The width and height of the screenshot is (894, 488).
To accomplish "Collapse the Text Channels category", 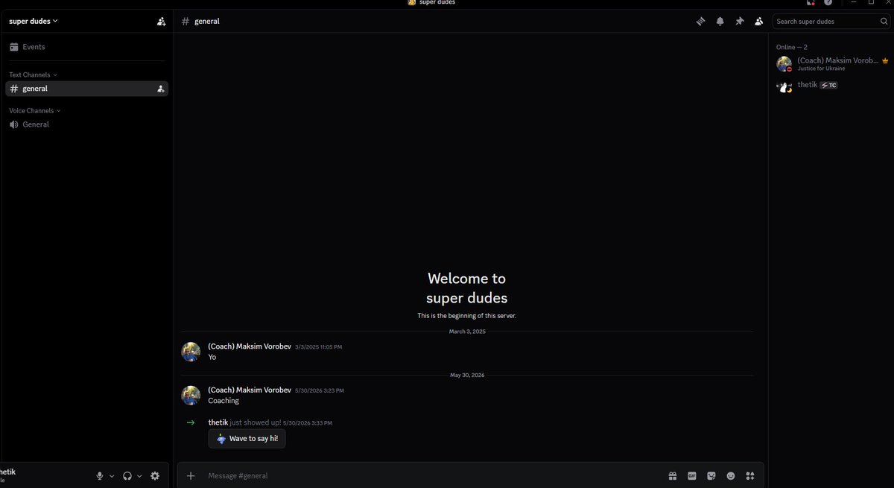I will (x=33, y=75).
